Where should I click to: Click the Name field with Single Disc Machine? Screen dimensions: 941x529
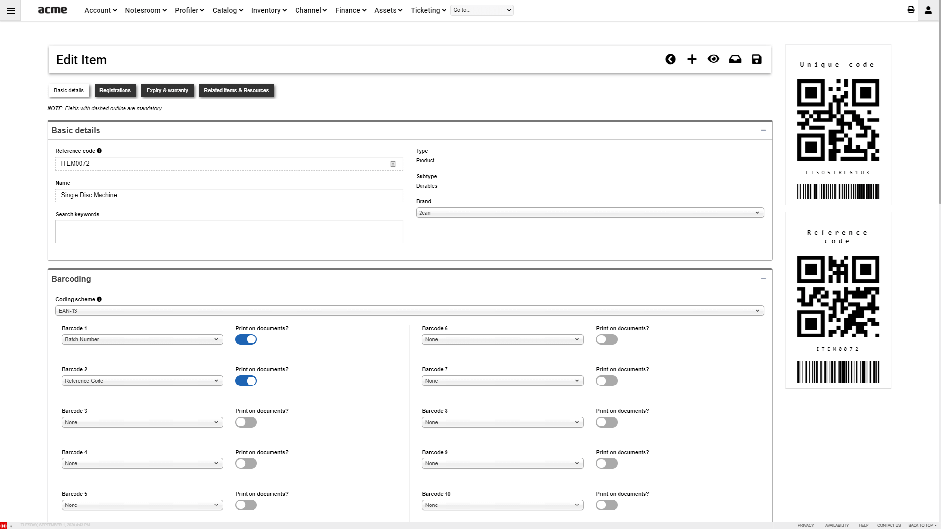(x=229, y=195)
